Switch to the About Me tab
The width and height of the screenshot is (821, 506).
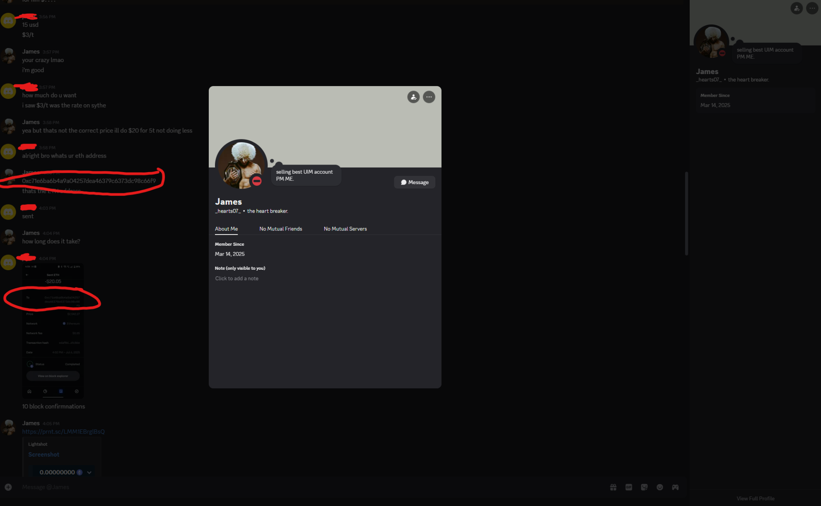pyautogui.click(x=226, y=229)
